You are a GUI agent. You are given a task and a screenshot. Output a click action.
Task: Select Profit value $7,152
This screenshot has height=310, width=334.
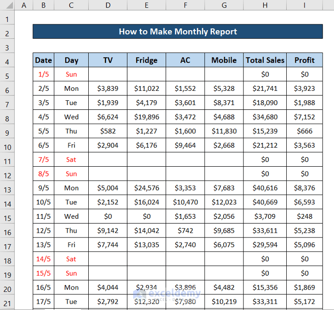(304, 117)
